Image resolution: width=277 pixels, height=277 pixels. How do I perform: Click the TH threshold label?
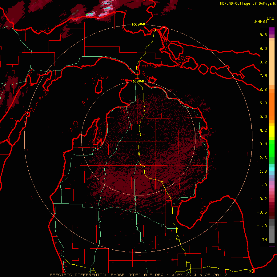pyautogui.click(x=264, y=240)
